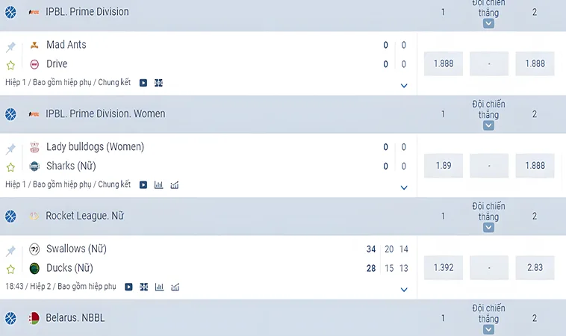Favorite the Lady bulldogs vs Sharks match
The width and height of the screenshot is (566, 336).
click(11, 167)
